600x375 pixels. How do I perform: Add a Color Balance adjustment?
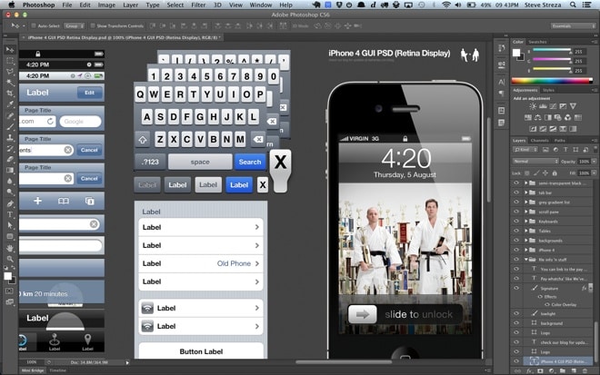click(538, 118)
